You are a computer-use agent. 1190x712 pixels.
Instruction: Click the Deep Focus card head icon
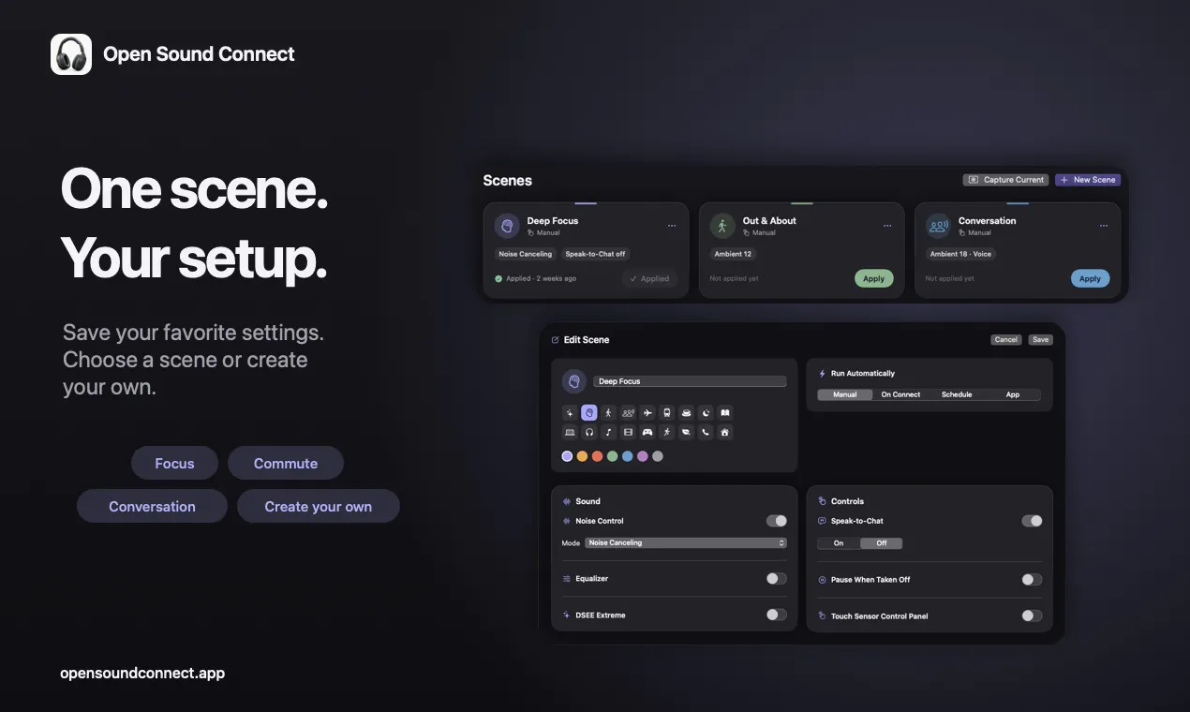coord(507,226)
